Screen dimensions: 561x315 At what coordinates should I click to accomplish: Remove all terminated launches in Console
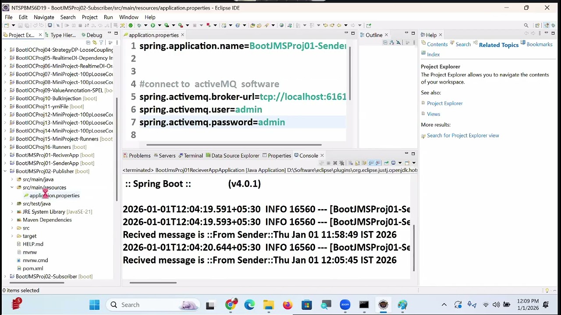pyautogui.click(x=342, y=163)
